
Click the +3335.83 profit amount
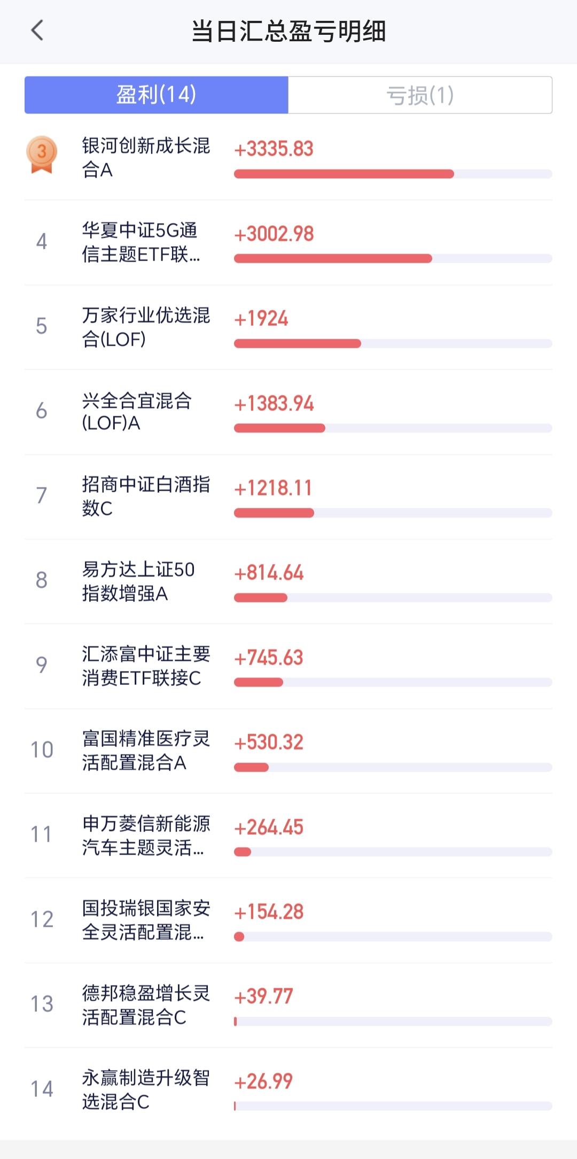point(274,149)
